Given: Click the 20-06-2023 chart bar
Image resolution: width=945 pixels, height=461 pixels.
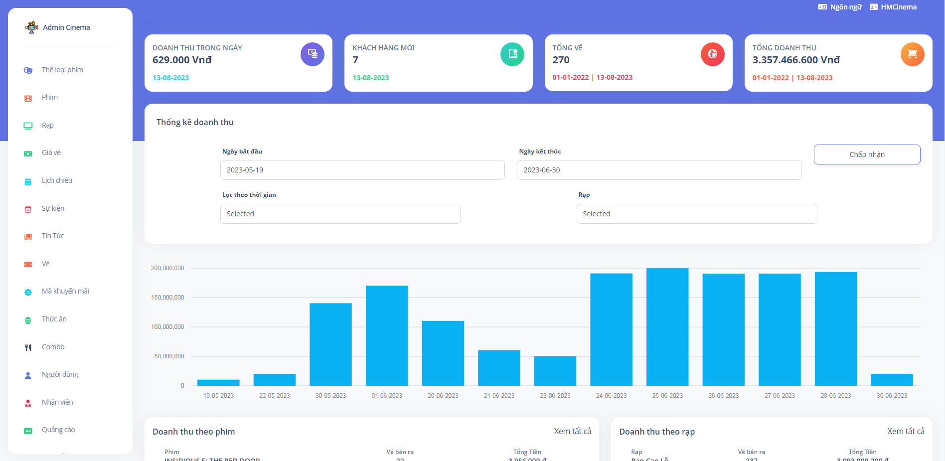Looking at the screenshot, I should tap(443, 353).
